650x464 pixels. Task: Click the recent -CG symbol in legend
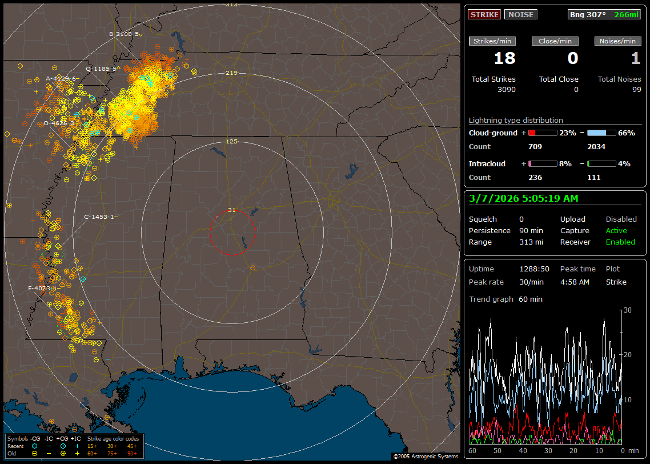click(35, 446)
